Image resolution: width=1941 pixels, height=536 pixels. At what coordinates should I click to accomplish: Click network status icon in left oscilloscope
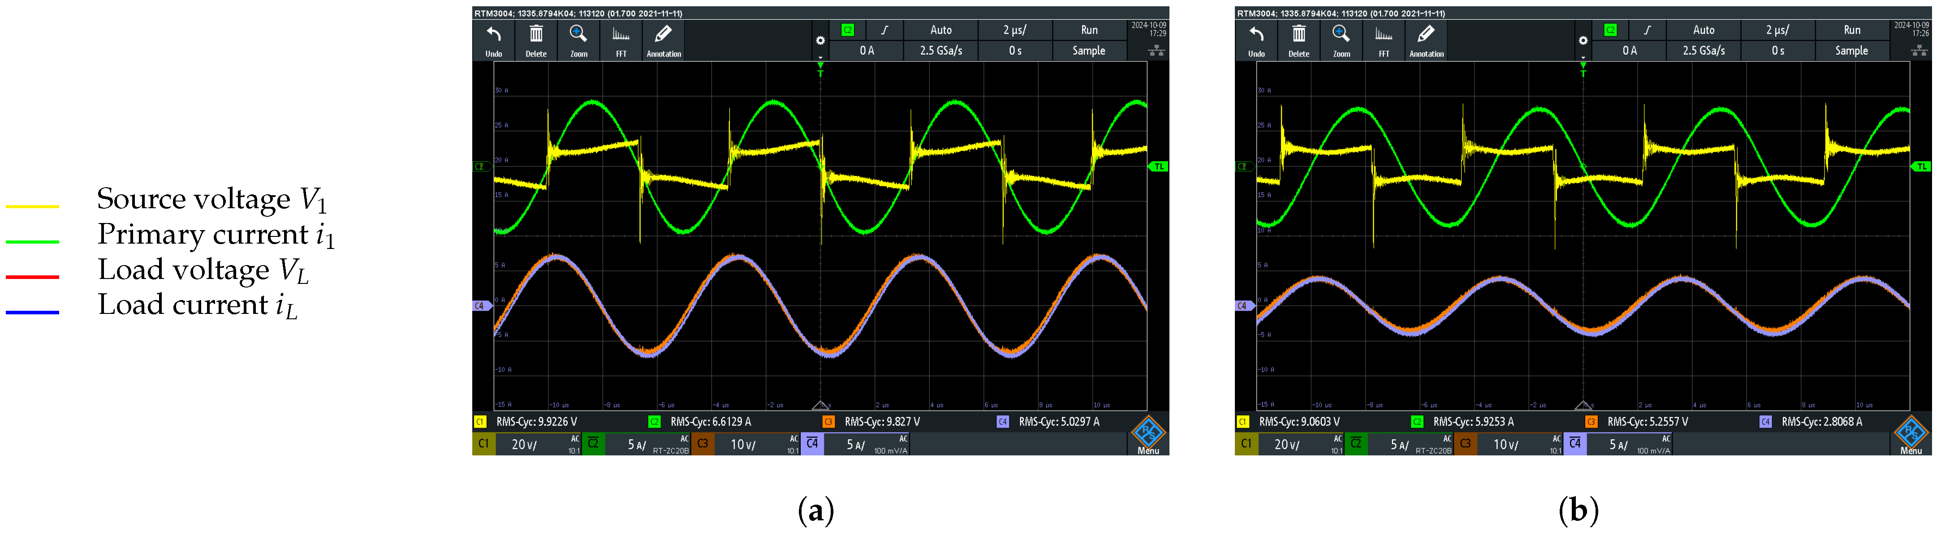(x=1156, y=51)
